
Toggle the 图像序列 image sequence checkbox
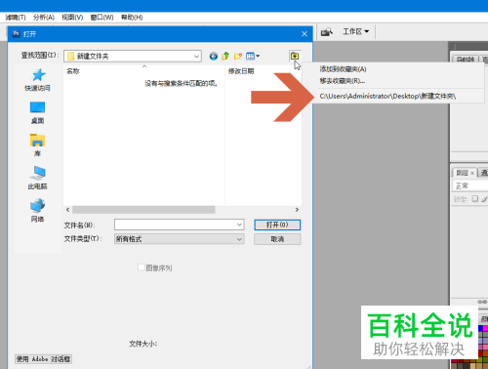tap(142, 267)
